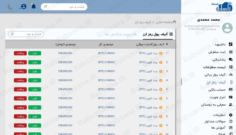Click the dashboard grid icon
The height and width of the screenshot is (135, 236).
(231, 44)
